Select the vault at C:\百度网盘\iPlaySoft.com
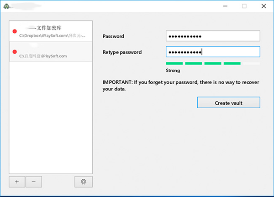This screenshot has width=274, height=197. pos(51,52)
